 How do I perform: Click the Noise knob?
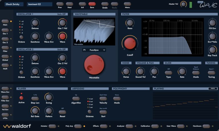click(x=126, y=71)
